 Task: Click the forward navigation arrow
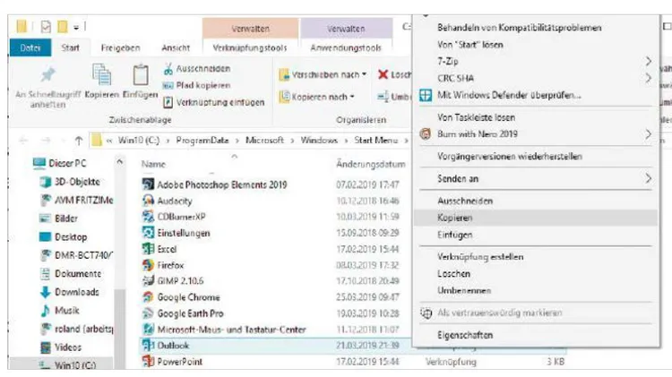tap(46, 140)
